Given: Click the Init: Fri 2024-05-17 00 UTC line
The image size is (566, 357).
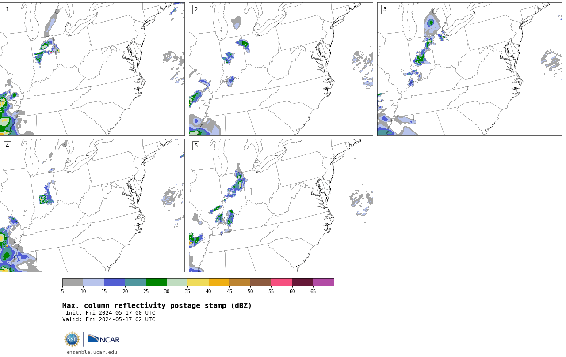Looking at the screenshot, I should [x=111, y=313].
